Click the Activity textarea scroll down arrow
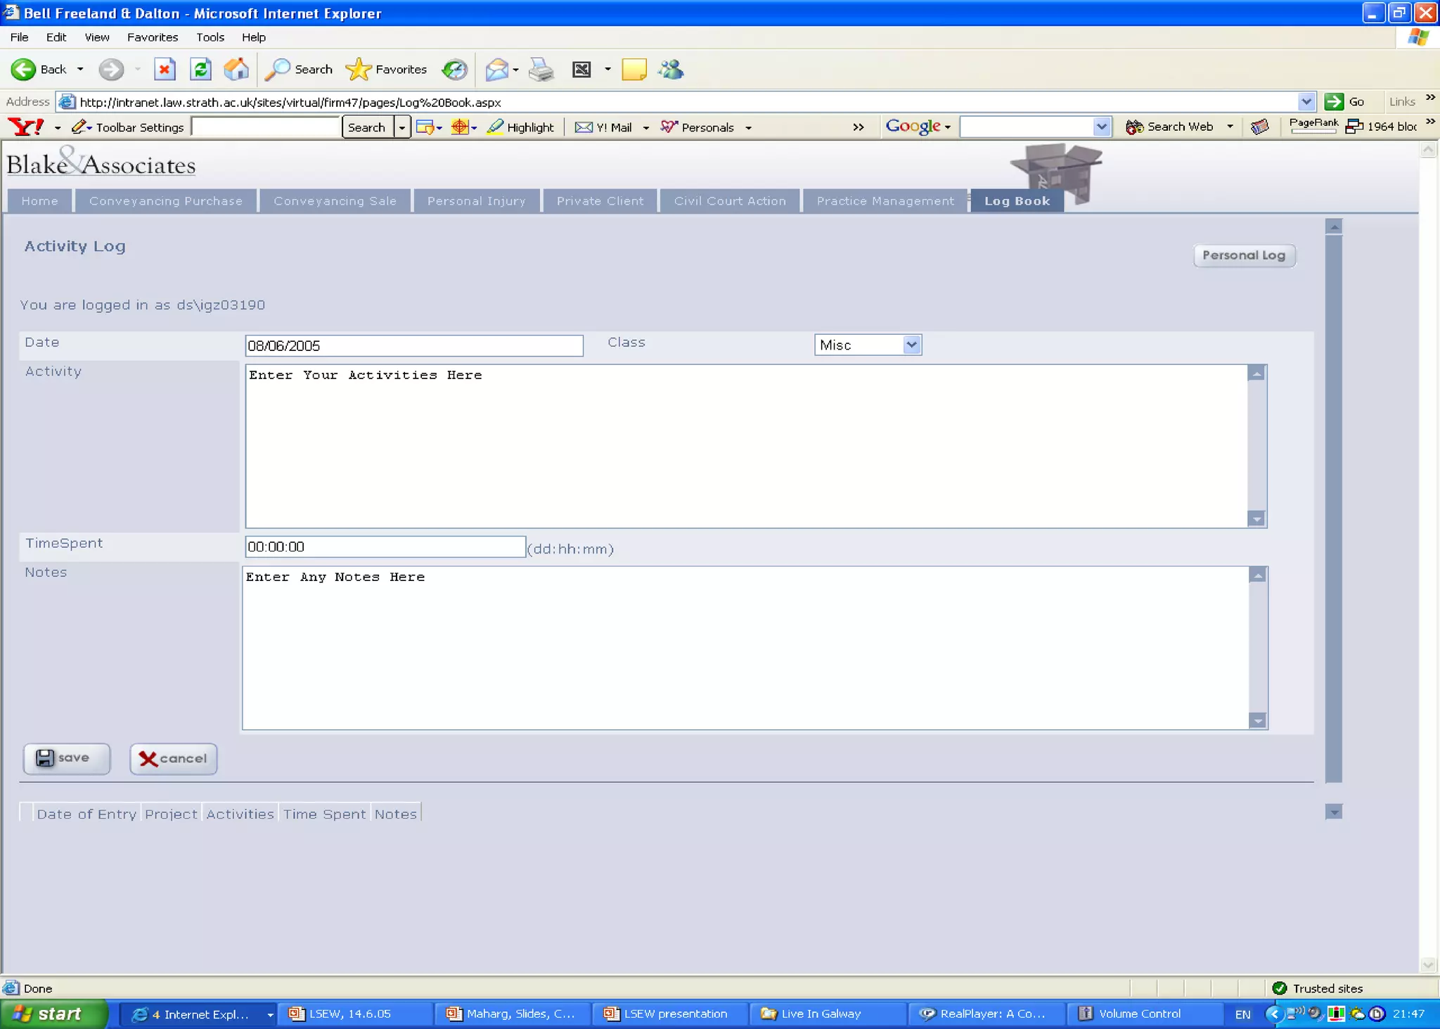Screen dimensions: 1440x1029 (1256, 519)
